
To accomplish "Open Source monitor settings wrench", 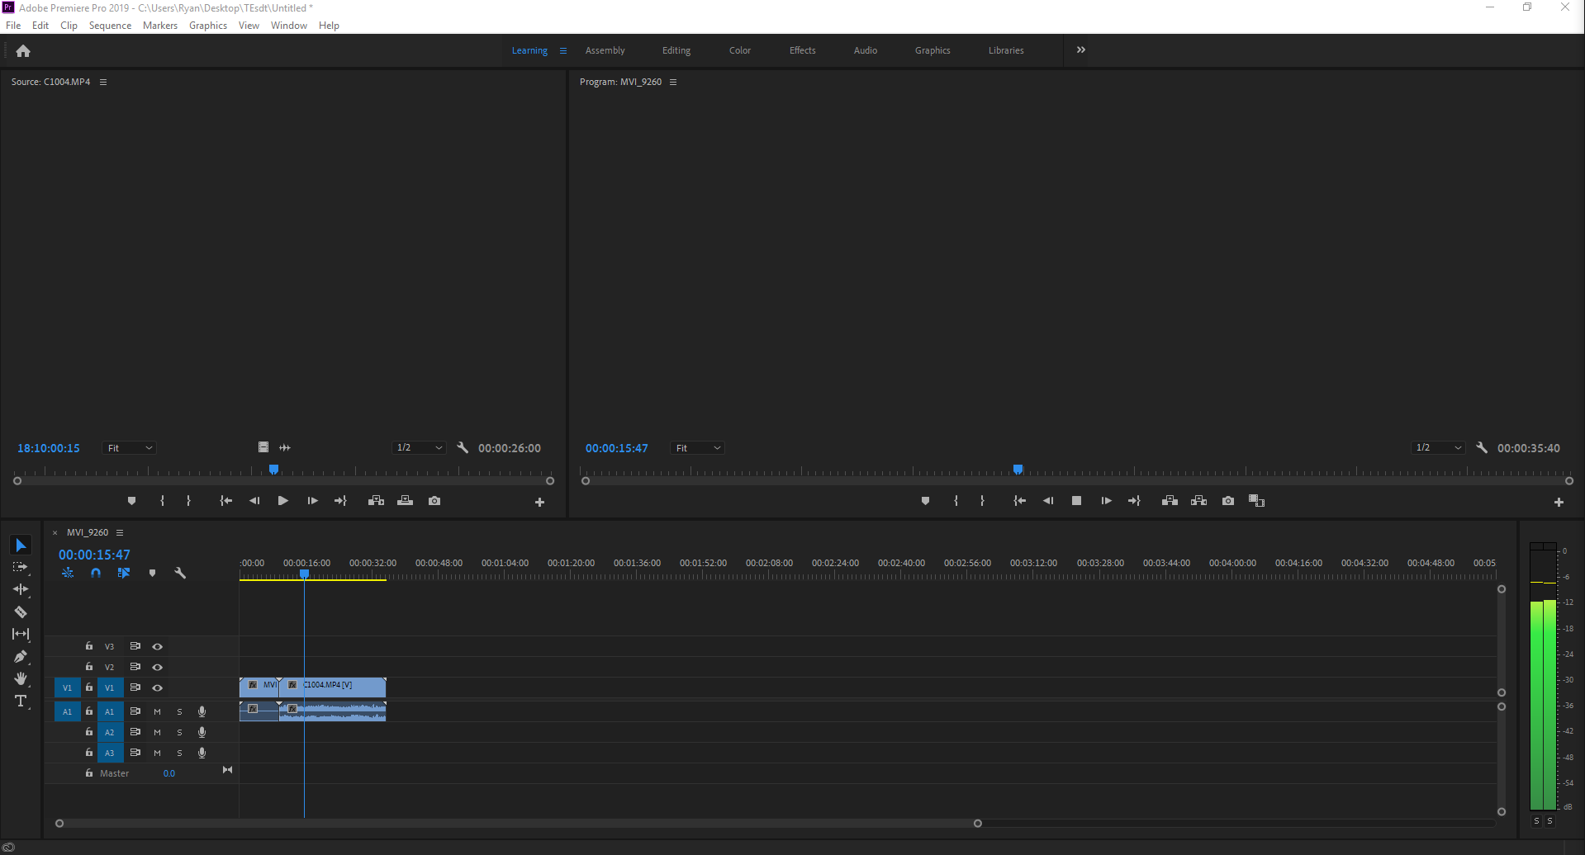I will 463,447.
